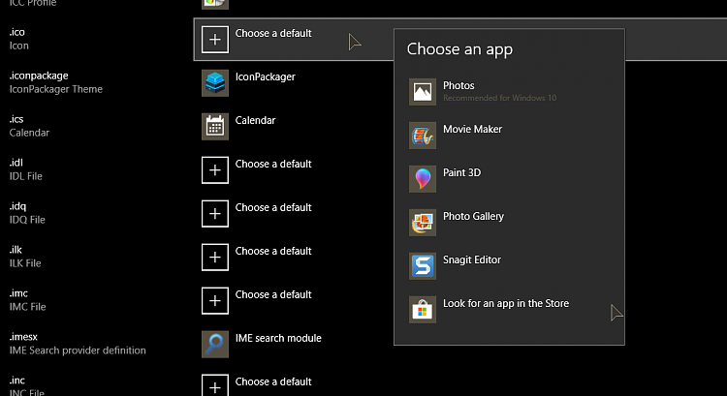This screenshot has height=396, width=727.
Task: Click the .inc extension label
Action: 17,381
